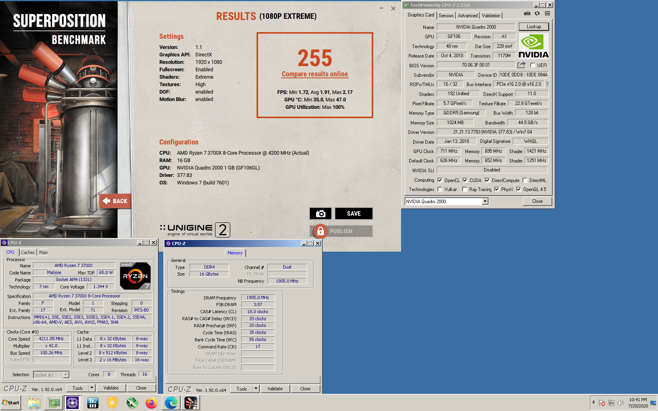Click the GPU Name field NVIDIA Quadro 2000
658x411 pixels.
coord(476,27)
